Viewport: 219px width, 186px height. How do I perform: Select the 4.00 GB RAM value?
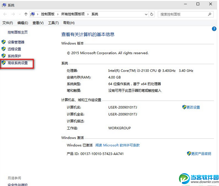115,77
